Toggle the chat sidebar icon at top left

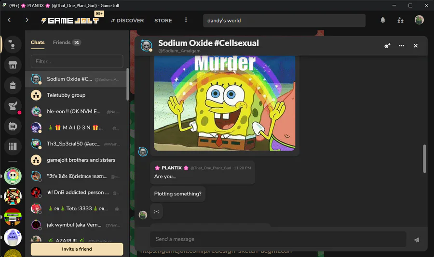click(x=13, y=44)
